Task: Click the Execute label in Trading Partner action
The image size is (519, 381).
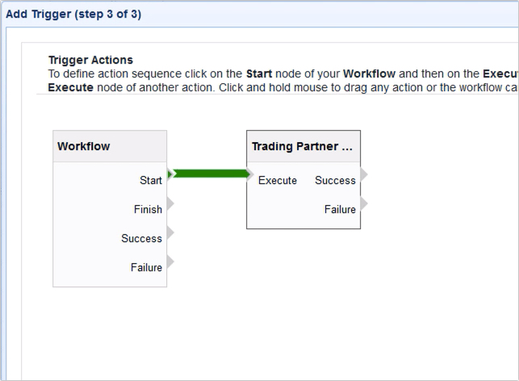Action: pos(278,181)
